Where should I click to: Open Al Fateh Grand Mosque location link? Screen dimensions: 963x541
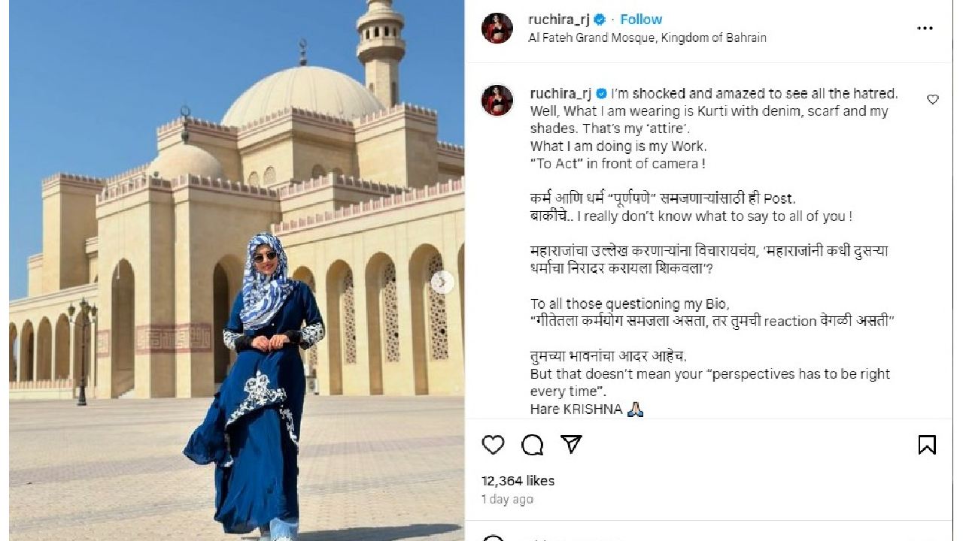coord(648,38)
